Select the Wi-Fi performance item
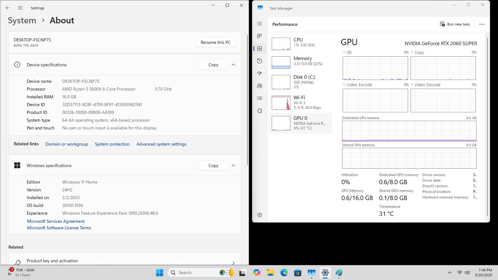 tap(300, 102)
